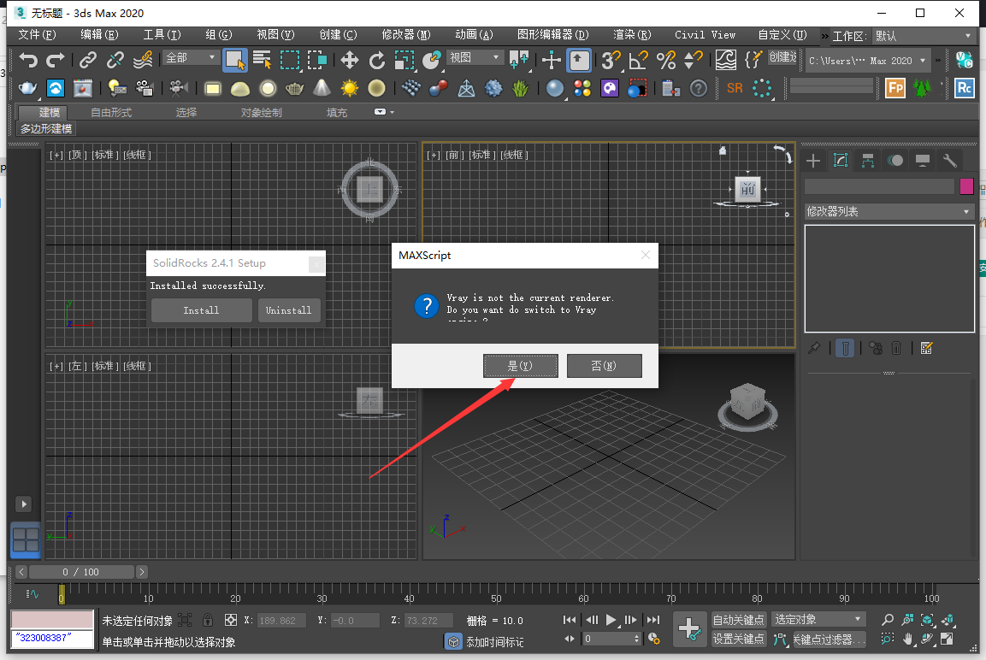
Task: Choose Rectangular Selection Region tool
Action: tap(289, 61)
